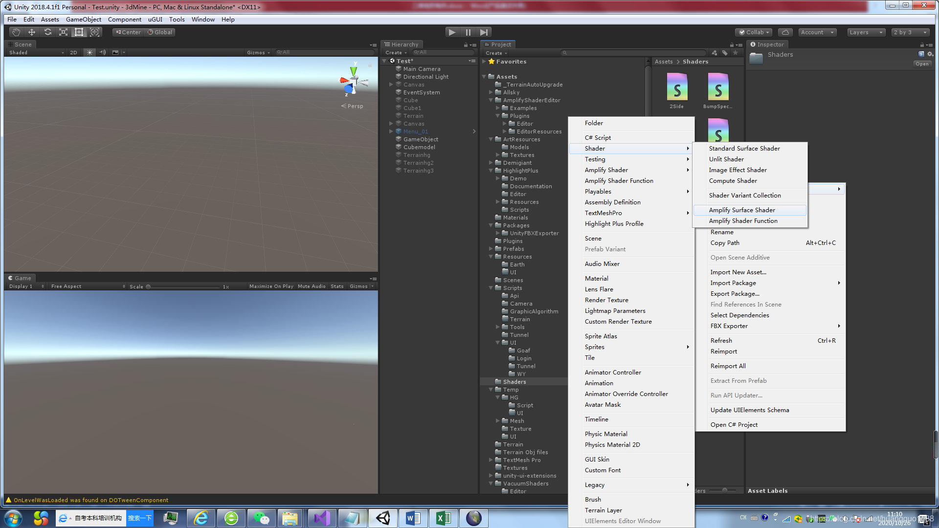Click the cloud services icon
939x528 pixels.
[785, 32]
